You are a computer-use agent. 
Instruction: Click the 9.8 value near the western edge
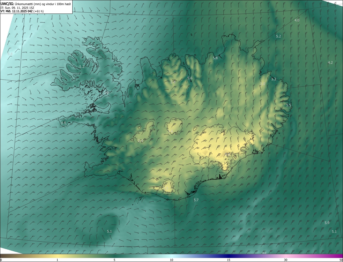tap(10, 54)
